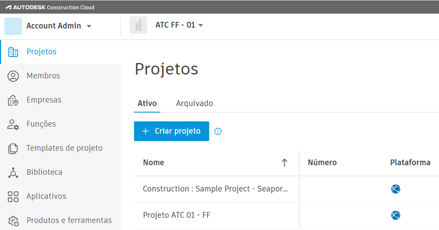Click the Aplicativos grid icon
The width and height of the screenshot is (439, 230).
pyautogui.click(x=13, y=197)
